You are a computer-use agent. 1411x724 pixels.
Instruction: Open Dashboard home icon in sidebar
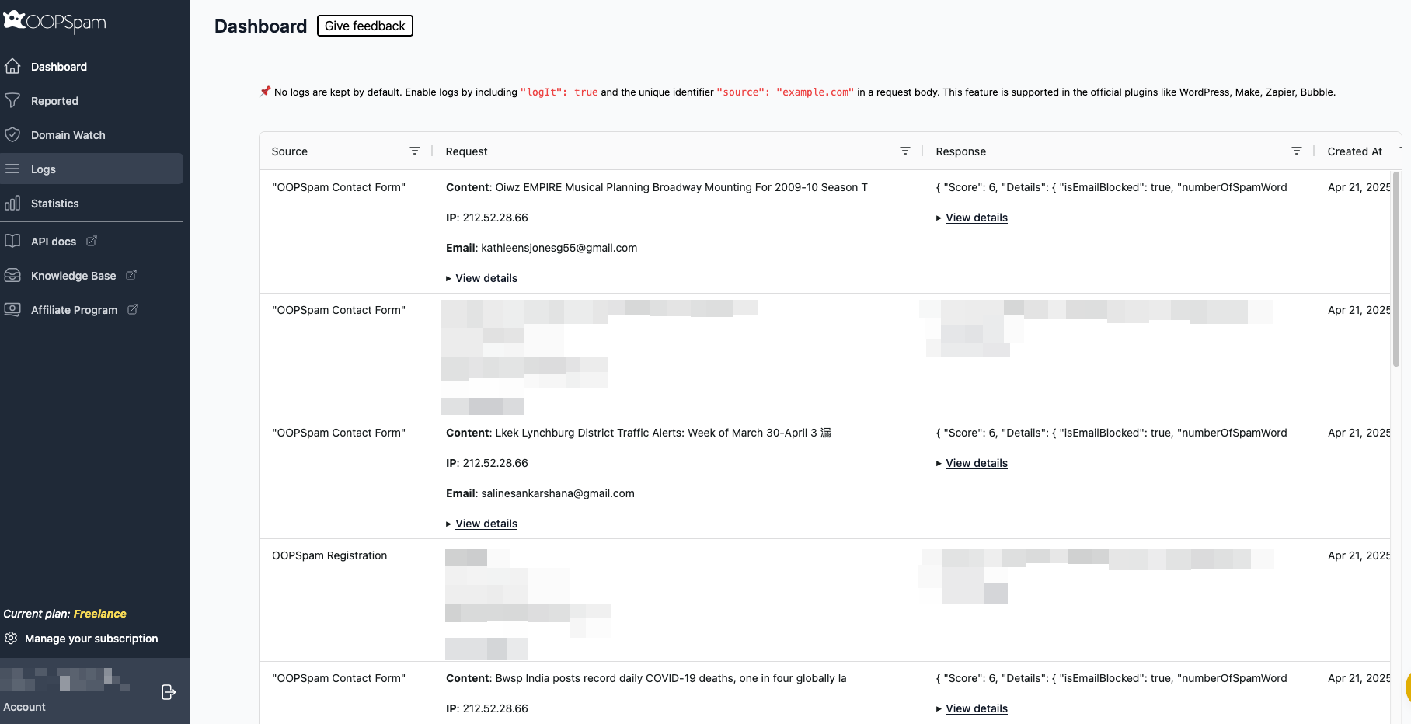(x=12, y=66)
